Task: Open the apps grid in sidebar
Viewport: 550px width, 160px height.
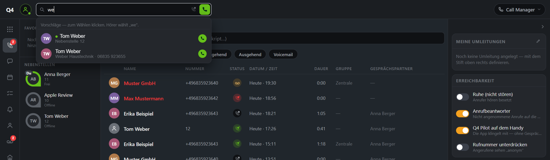Action: pyautogui.click(x=10, y=29)
